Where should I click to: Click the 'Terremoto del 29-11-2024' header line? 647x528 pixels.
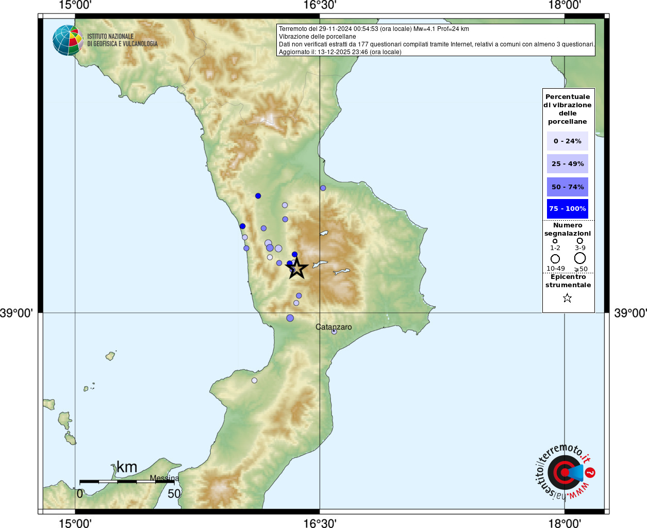click(374, 29)
